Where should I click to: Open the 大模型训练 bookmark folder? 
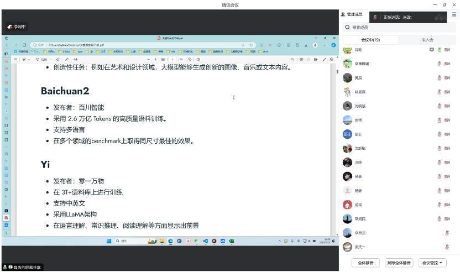(x=234, y=51)
